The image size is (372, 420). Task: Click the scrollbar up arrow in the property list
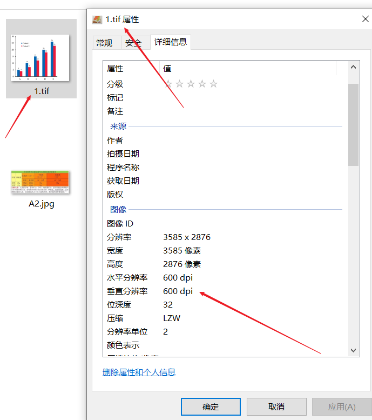[x=353, y=67]
